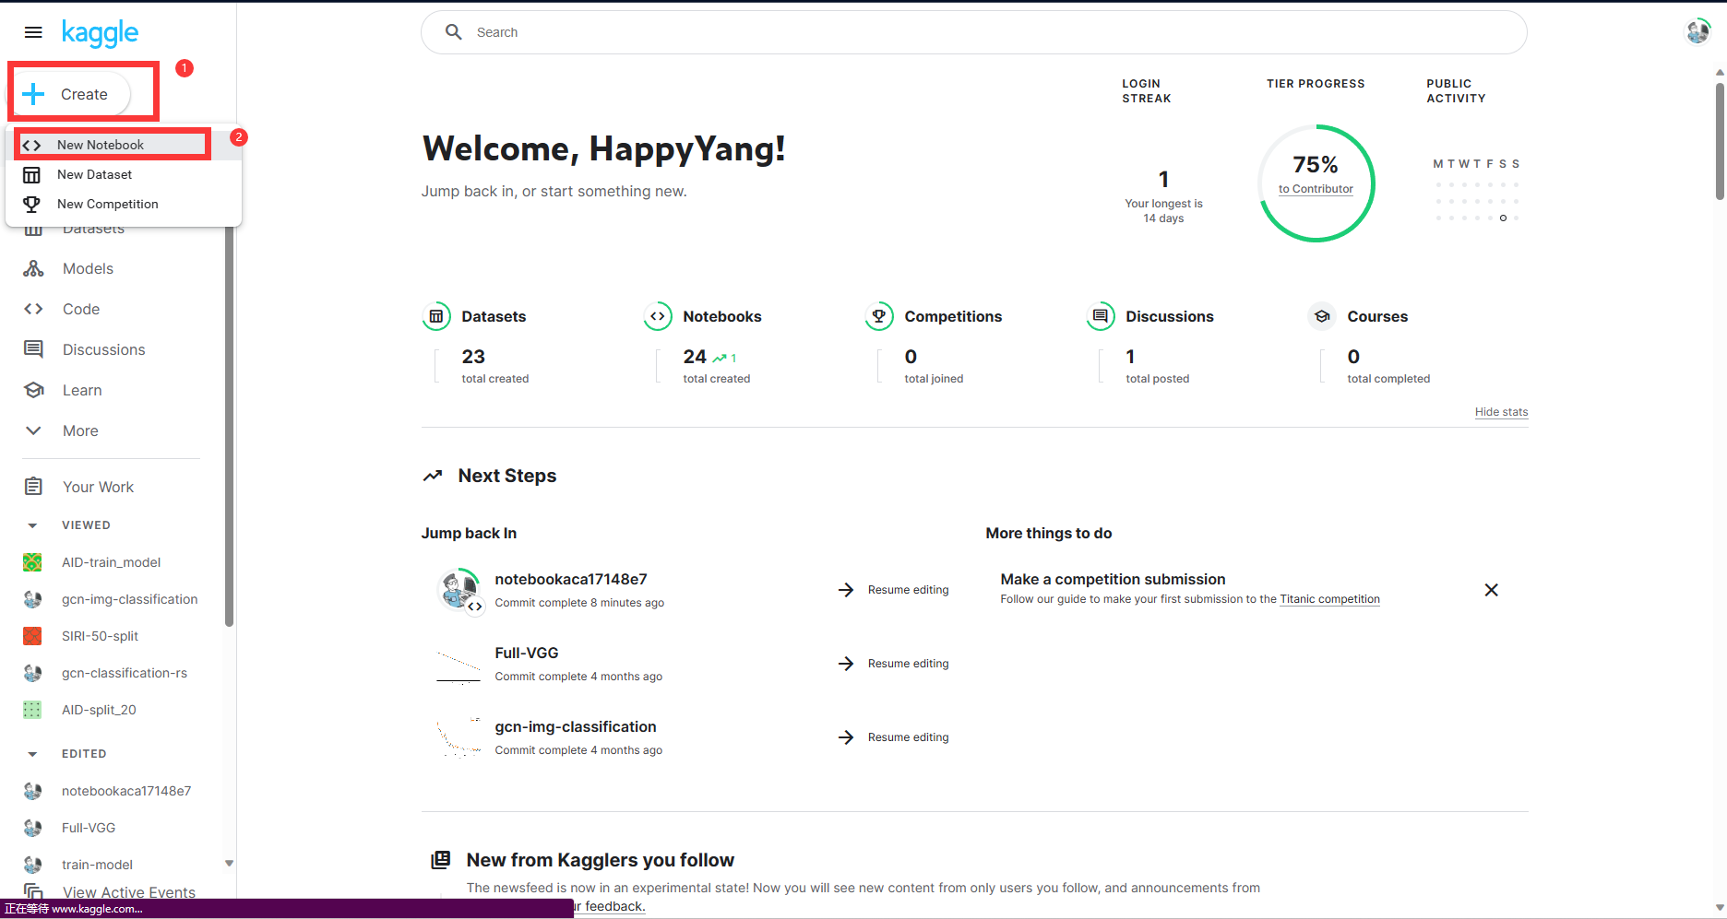Open the user profile avatar
The image size is (1727, 919).
[1697, 31]
